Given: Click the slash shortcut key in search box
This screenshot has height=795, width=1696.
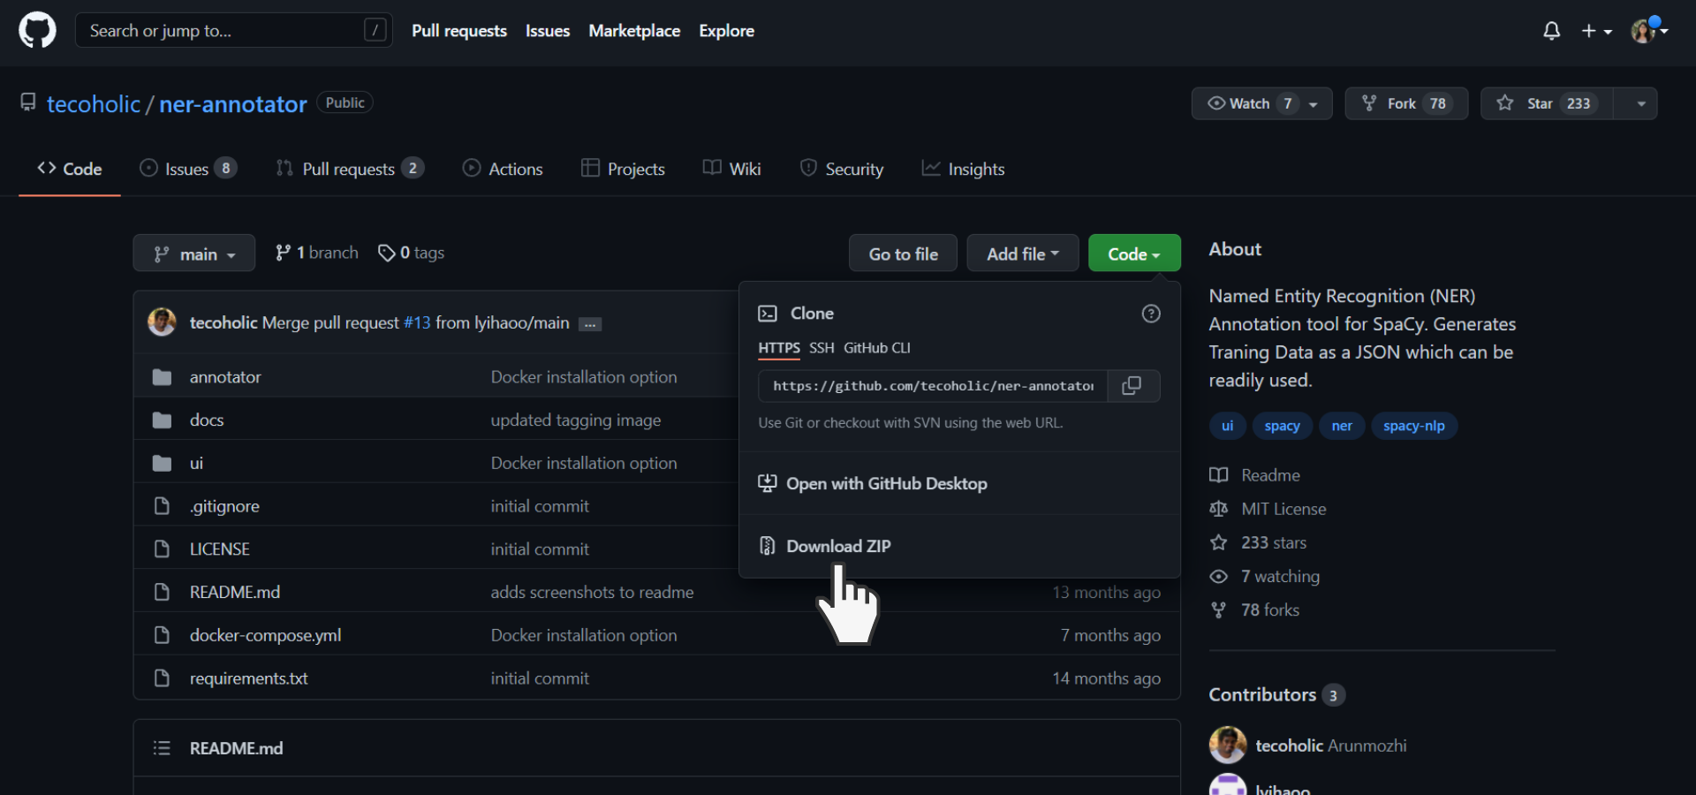Looking at the screenshot, I should point(375,31).
